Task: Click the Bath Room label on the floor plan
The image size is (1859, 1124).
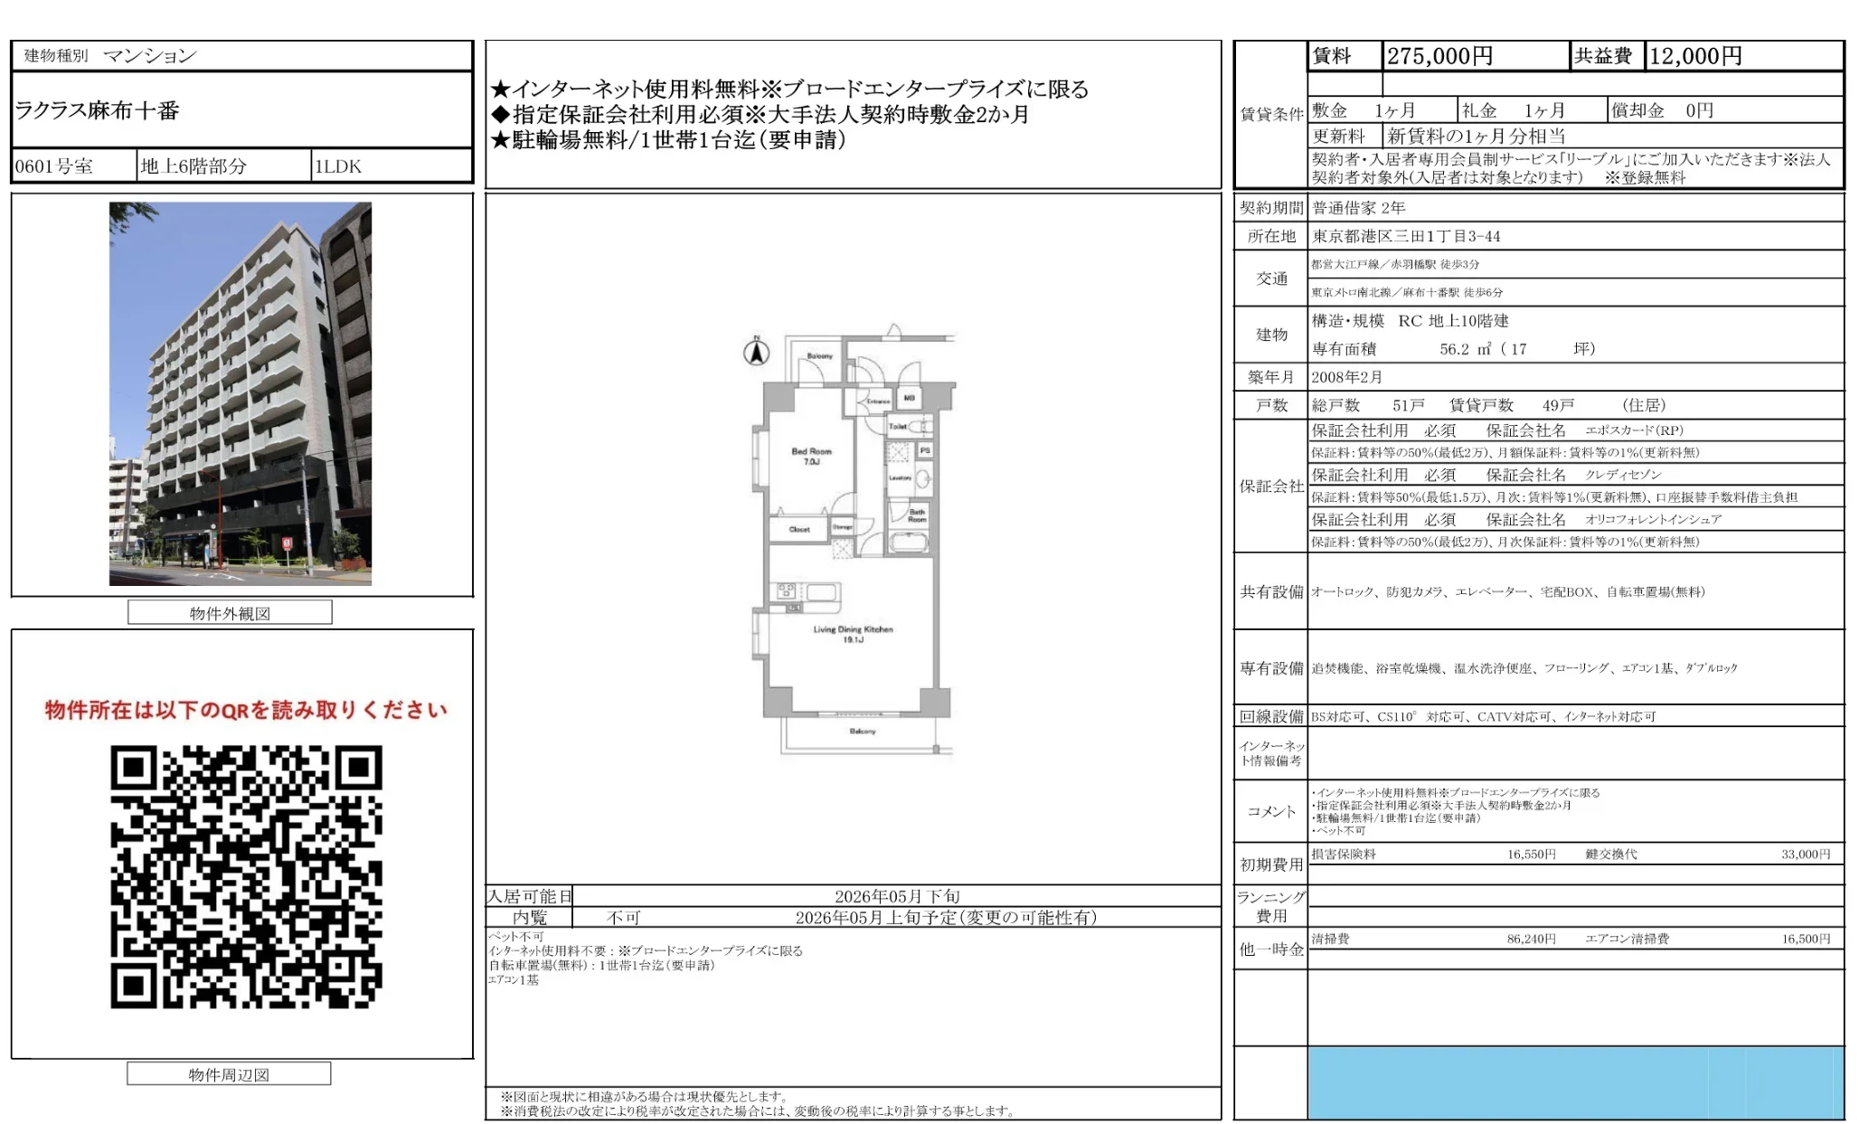Action: pos(917,515)
